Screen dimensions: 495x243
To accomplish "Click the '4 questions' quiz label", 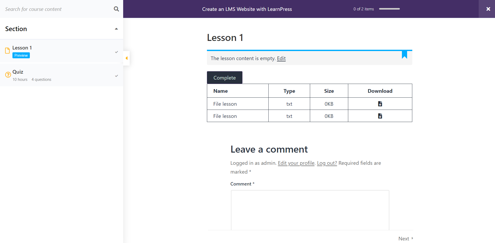I will click(x=41, y=80).
